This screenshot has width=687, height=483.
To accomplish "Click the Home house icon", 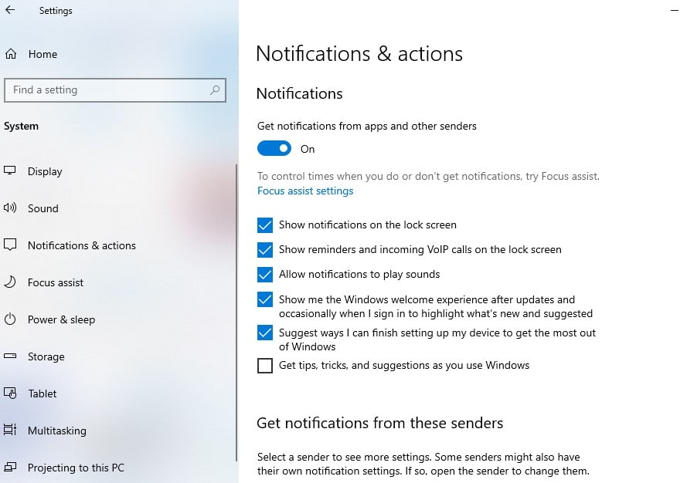I will (x=11, y=54).
